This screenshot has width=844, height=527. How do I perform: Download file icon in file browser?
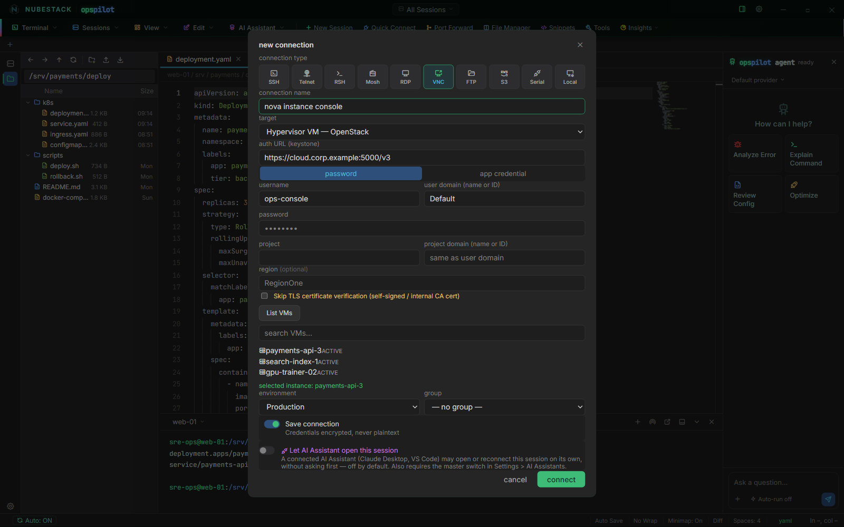point(120,60)
